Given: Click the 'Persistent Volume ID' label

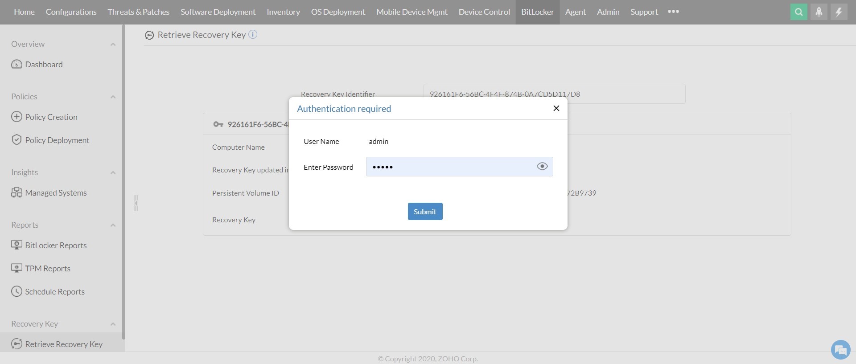Looking at the screenshot, I should click(x=245, y=193).
